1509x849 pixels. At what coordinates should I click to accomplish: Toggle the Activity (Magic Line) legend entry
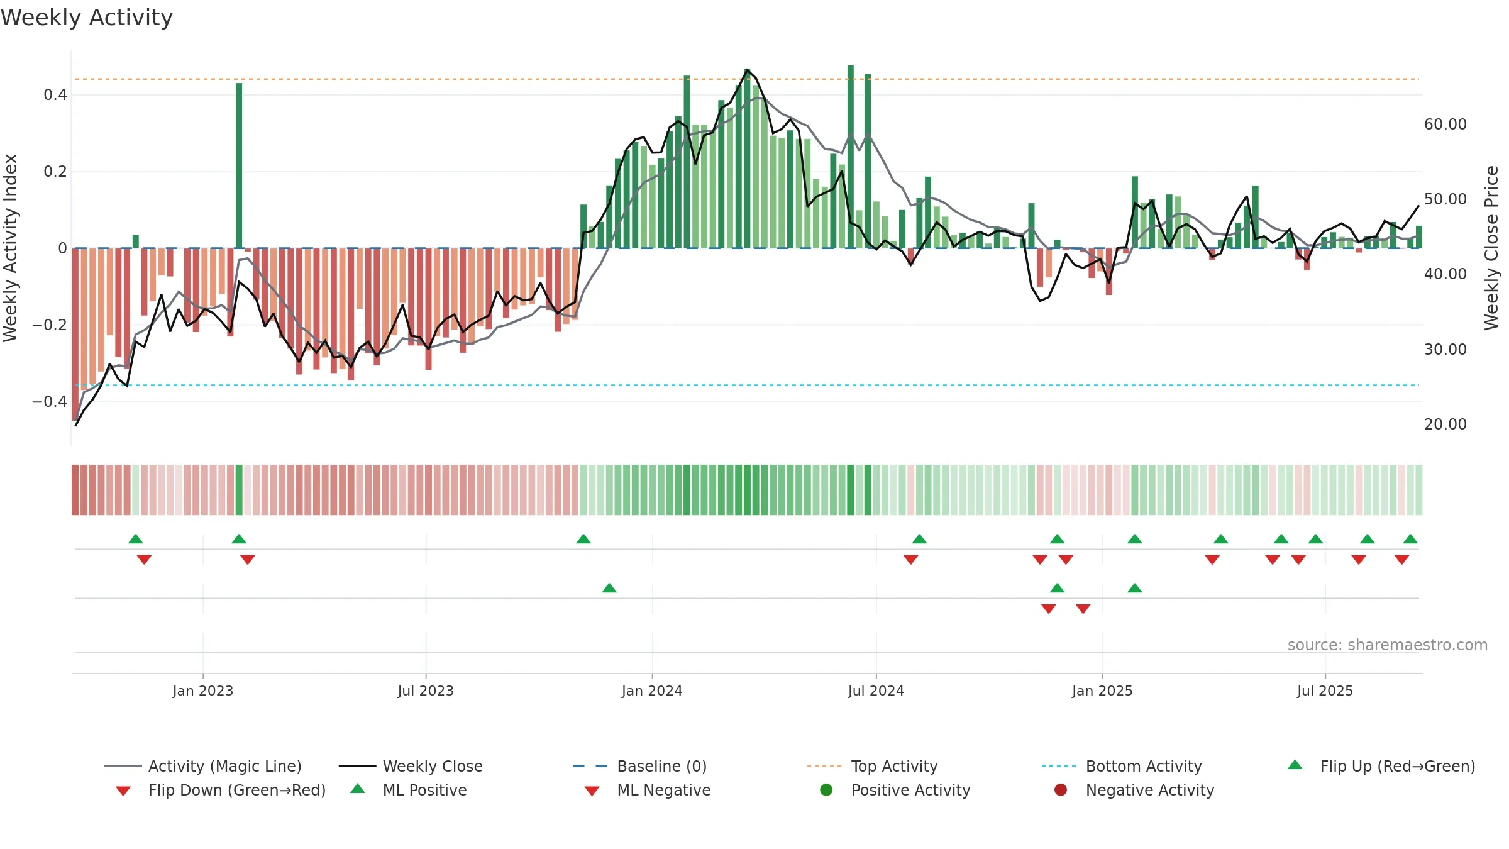203,766
